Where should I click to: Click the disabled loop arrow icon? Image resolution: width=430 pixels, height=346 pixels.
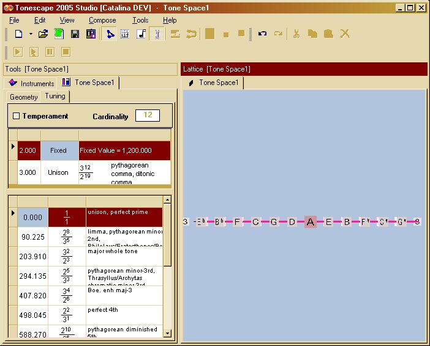pos(191,34)
